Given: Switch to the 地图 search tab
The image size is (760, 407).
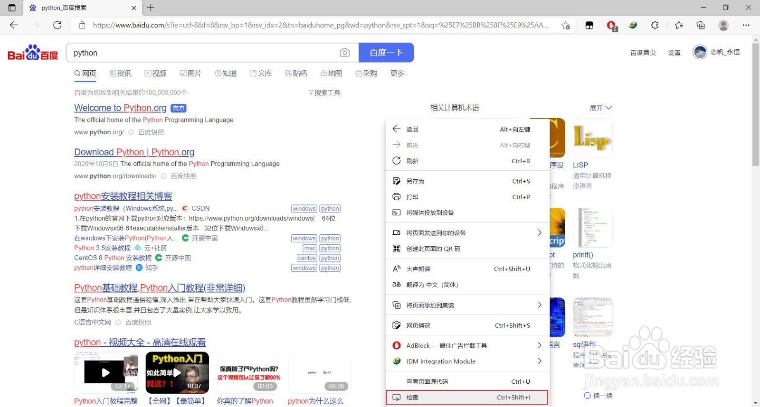Looking at the screenshot, I should (x=331, y=74).
